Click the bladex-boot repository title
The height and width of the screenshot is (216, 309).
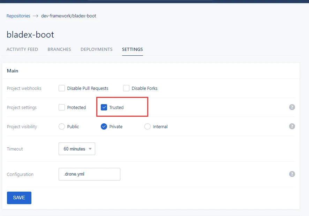pos(30,35)
